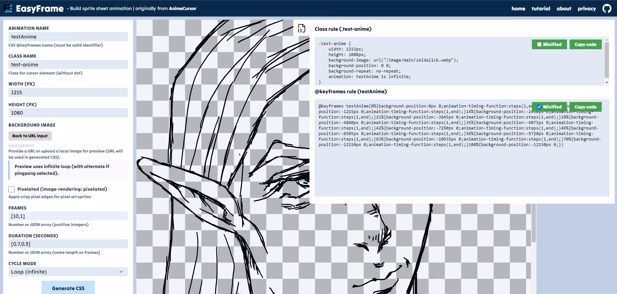Enable the Pixelated image-rendering checkbox
The image size is (617, 294).
point(12,189)
